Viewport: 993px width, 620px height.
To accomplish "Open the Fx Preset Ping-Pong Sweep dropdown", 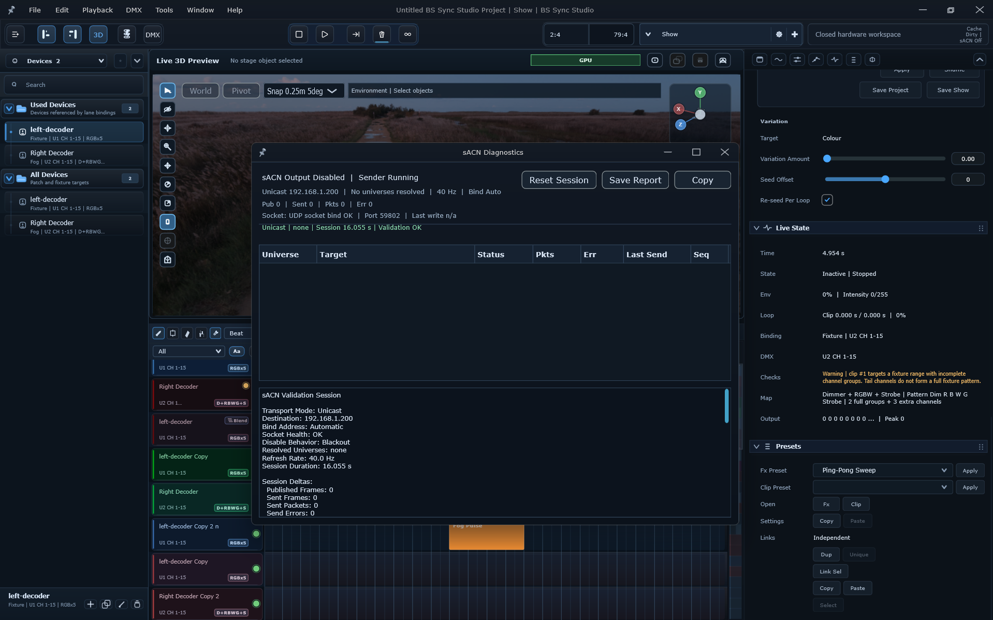I will (x=882, y=470).
